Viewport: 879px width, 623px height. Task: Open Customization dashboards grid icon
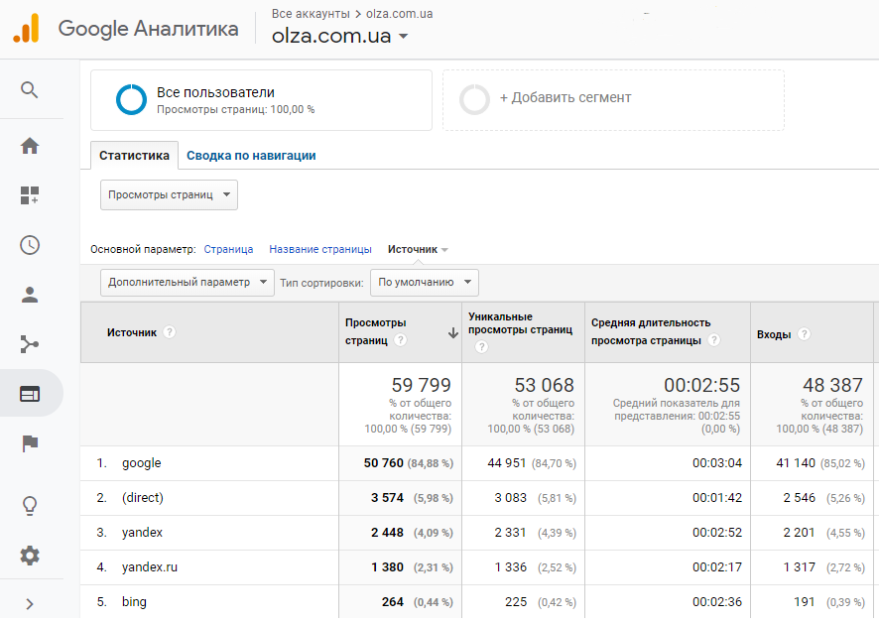(x=30, y=195)
